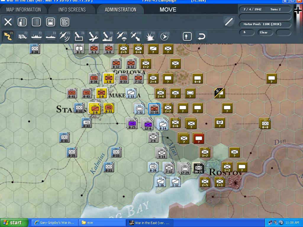Select the black 16-21 unit near Rostov

(x=199, y=167)
